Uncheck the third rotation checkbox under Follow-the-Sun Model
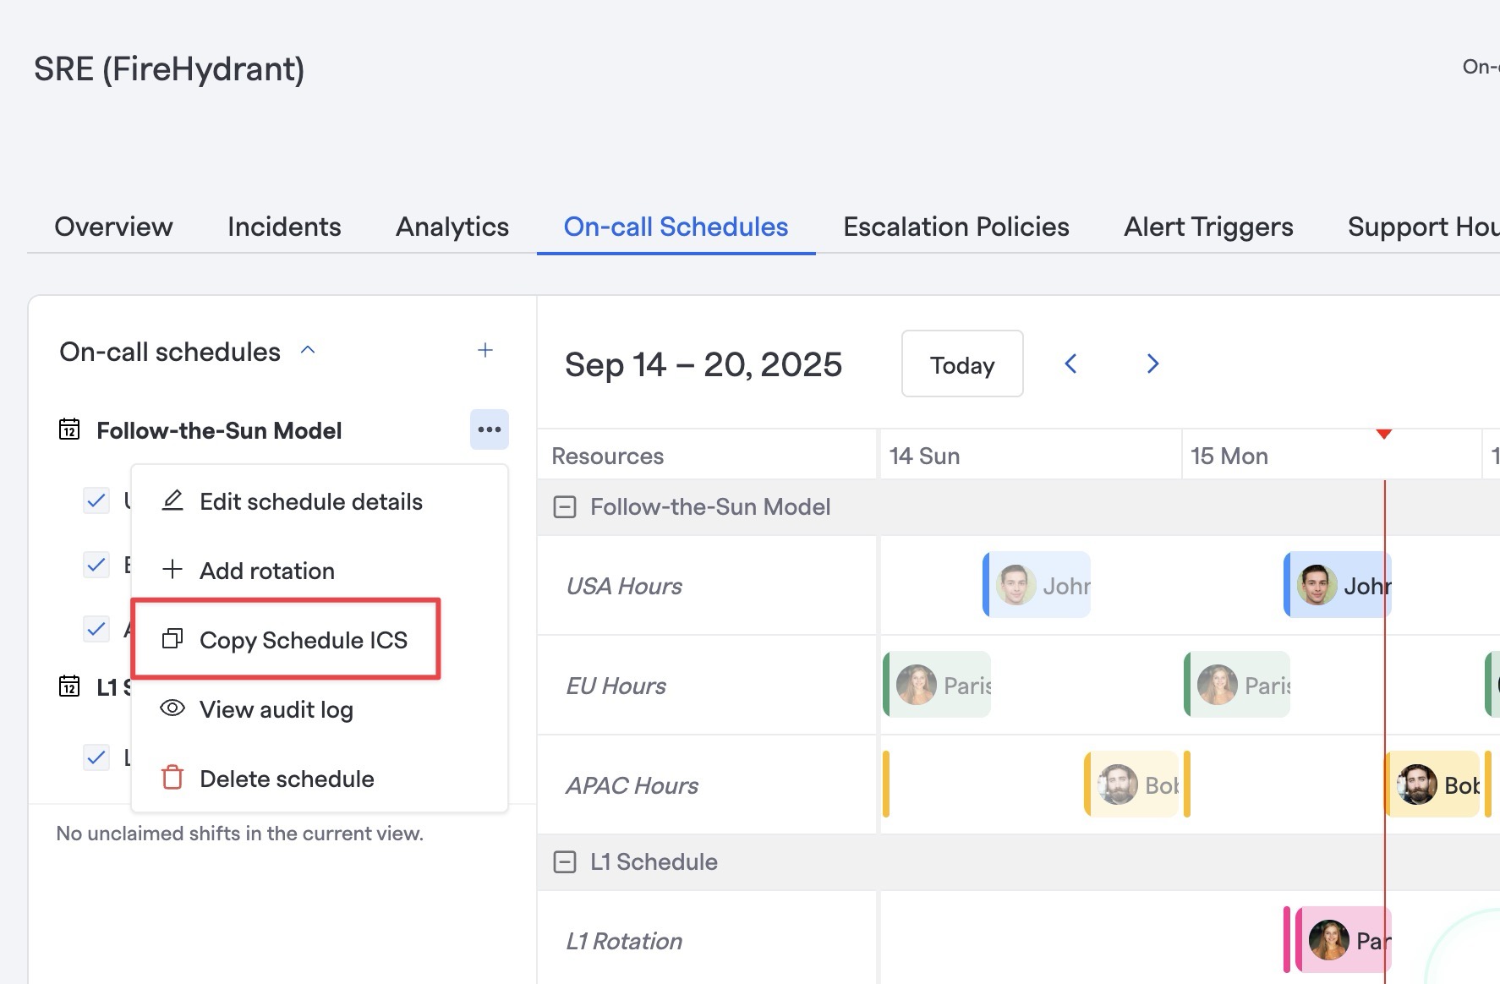The height and width of the screenshot is (984, 1500). click(96, 629)
